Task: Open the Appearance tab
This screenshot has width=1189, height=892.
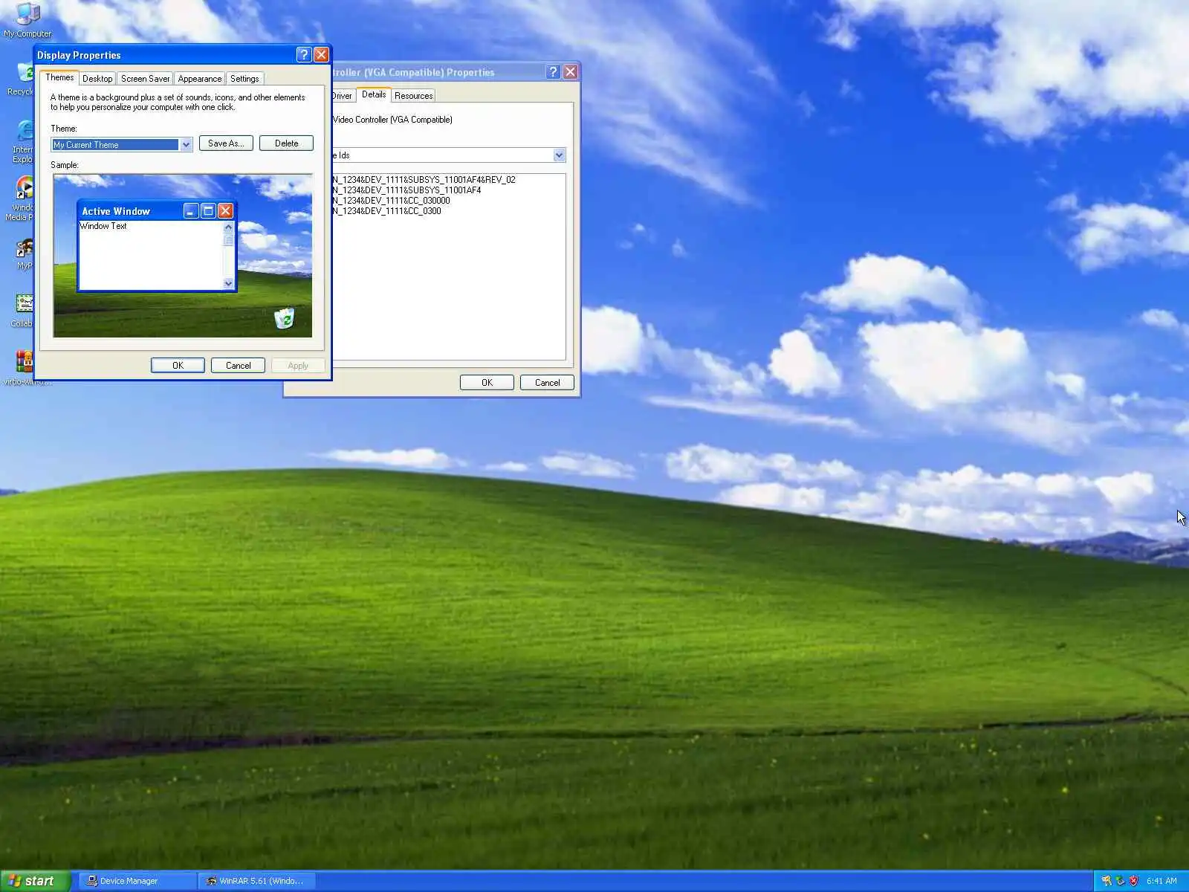Action: click(199, 79)
